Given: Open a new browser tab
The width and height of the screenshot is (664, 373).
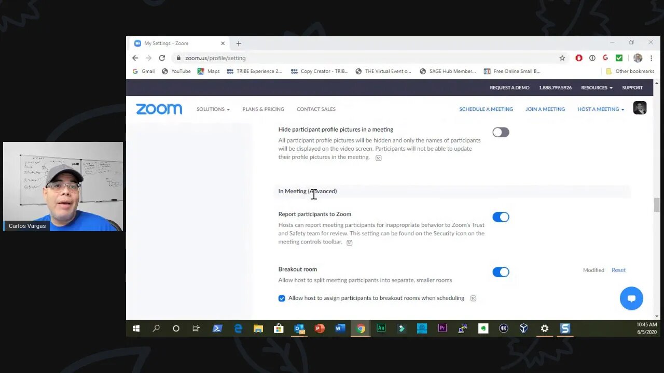Looking at the screenshot, I should tap(239, 44).
